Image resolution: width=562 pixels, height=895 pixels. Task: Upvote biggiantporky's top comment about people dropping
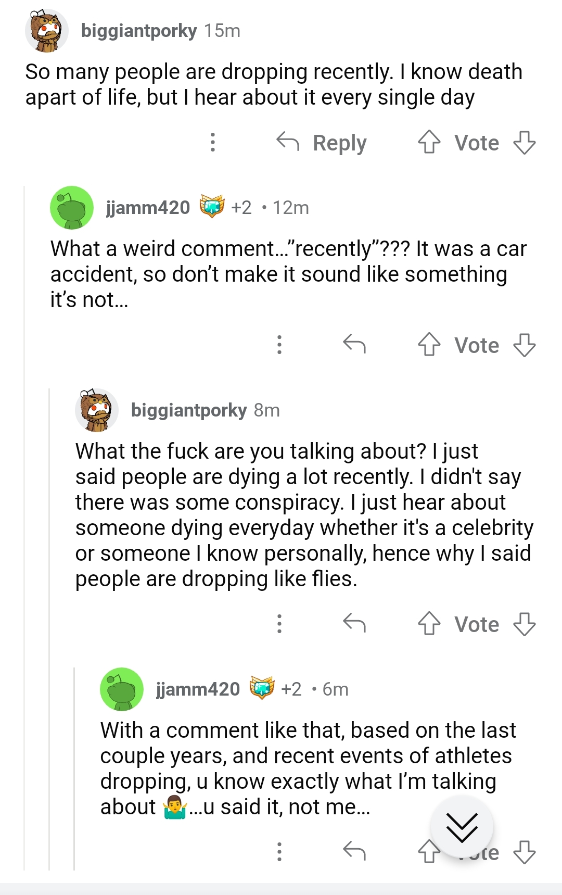pyautogui.click(x=429, y=143)
